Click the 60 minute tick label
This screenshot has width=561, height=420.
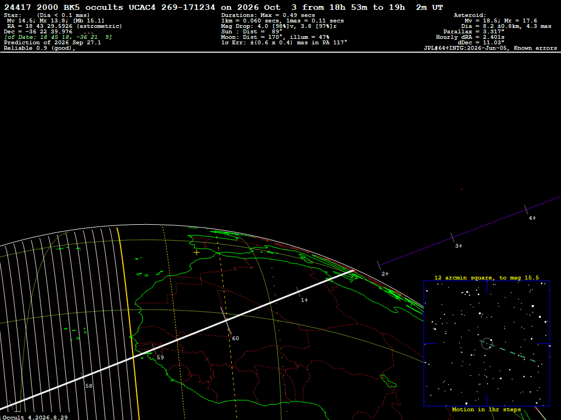click(x=236, y=338)
